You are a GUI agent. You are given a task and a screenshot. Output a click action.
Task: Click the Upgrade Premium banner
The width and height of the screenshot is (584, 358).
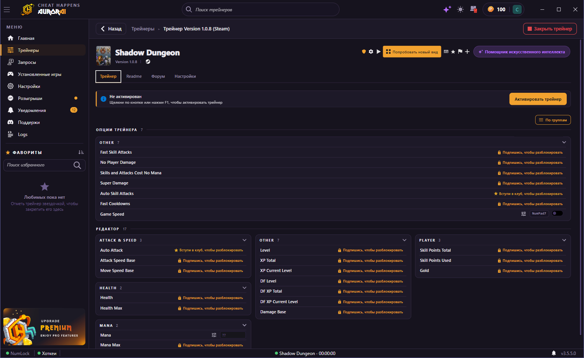[x=44, y=327]
